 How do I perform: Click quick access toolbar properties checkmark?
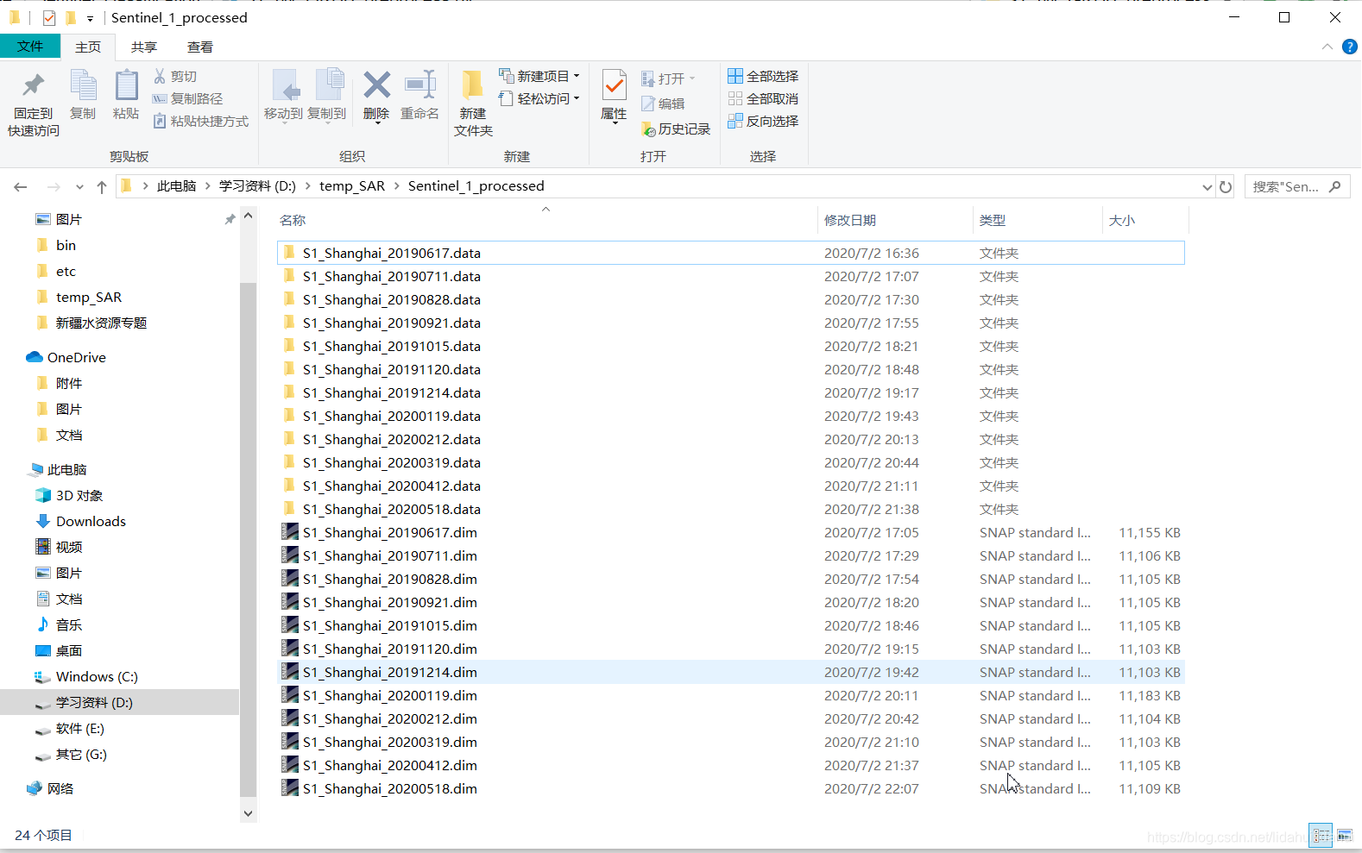[49, 17]
